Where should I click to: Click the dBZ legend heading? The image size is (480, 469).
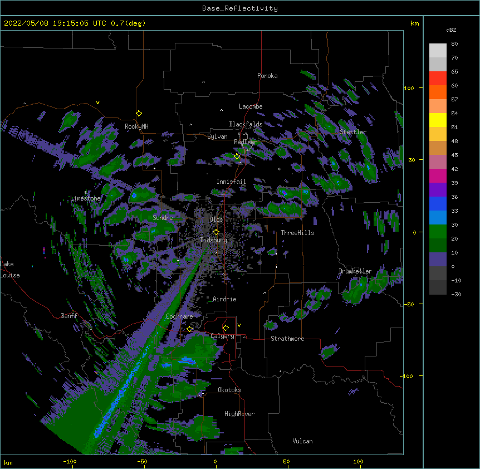[x=451, y=30]
